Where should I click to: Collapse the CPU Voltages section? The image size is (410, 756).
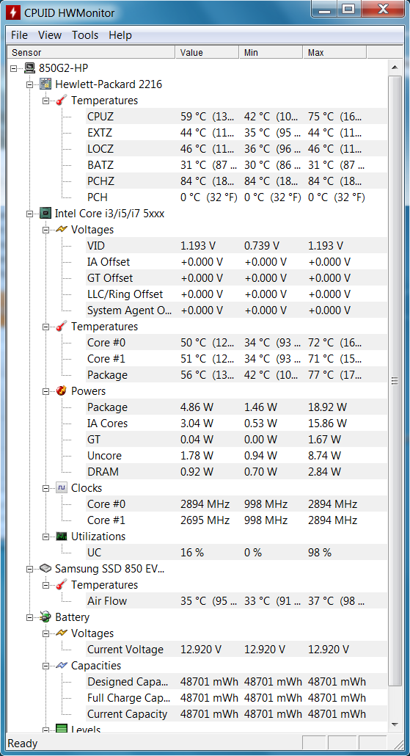coord(45,230)
